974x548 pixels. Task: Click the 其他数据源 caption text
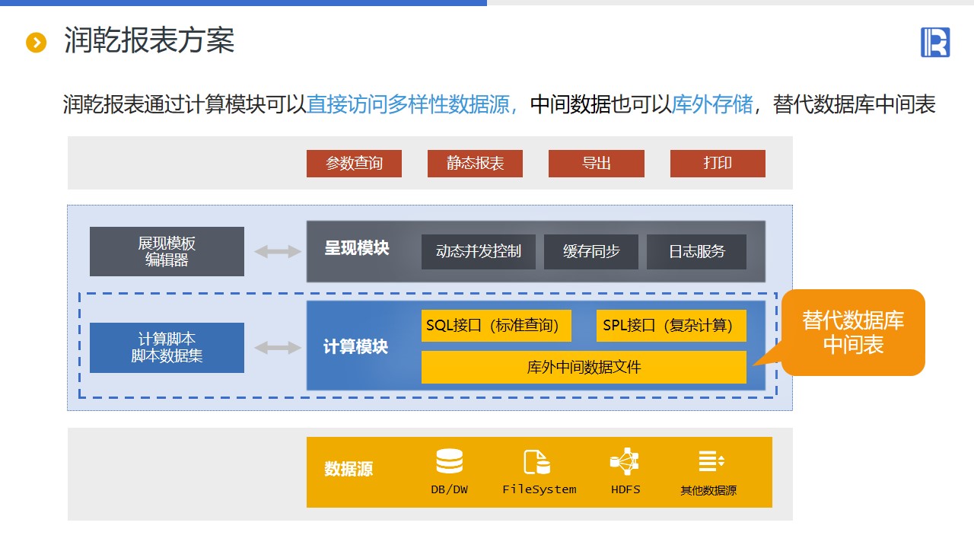708,491
